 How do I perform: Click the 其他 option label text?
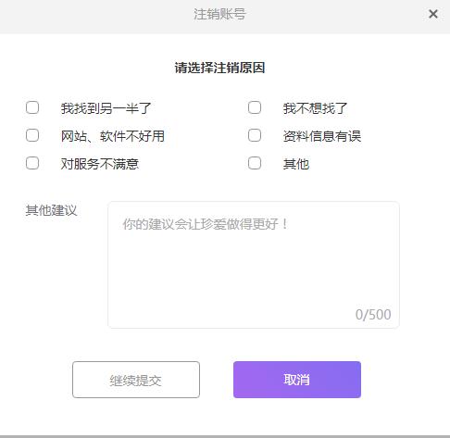tap(296, 164)
